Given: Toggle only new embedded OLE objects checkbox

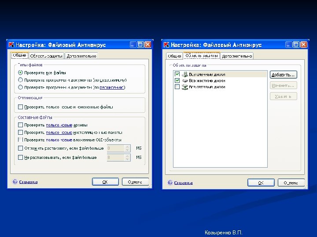Looking at the screenshot, I should [20, 140].
